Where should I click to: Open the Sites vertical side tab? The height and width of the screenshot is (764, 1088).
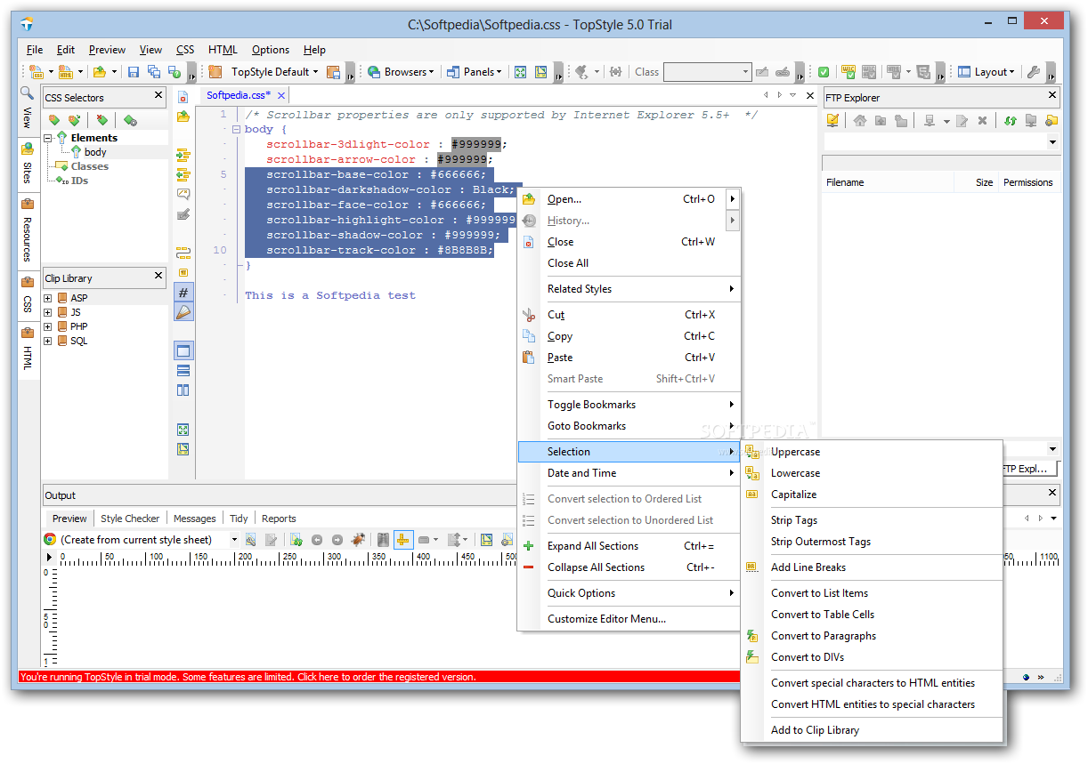pos(27,165)
